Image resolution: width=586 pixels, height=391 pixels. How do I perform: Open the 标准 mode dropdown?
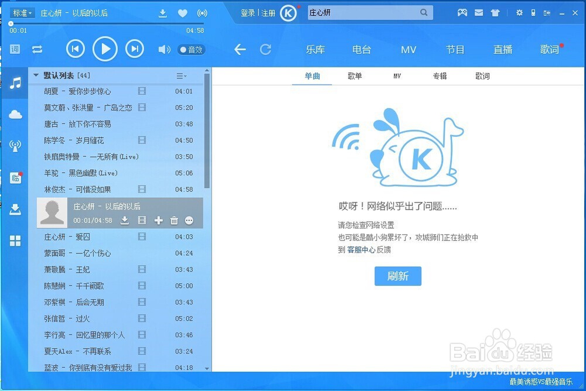22,13
